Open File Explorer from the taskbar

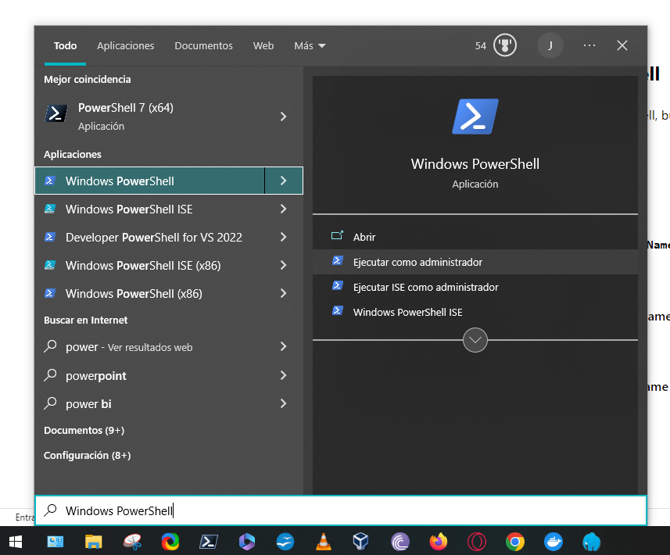[94, 542]
